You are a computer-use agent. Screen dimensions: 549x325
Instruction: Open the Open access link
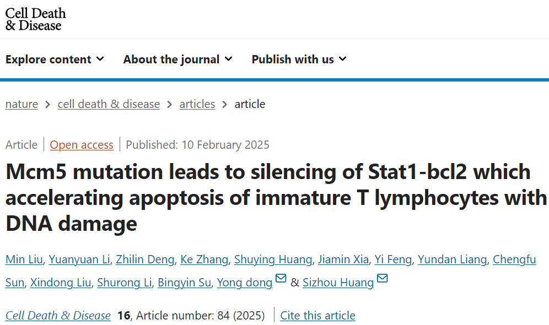[82, 145]
